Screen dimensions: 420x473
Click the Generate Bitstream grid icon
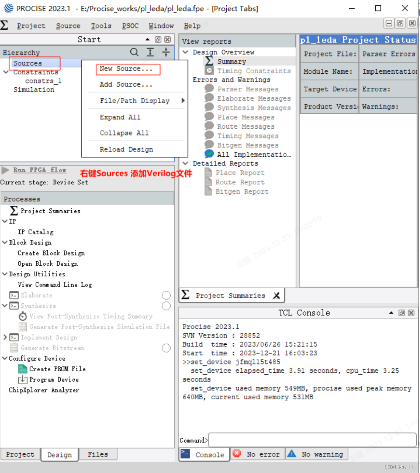coord(14,348)
